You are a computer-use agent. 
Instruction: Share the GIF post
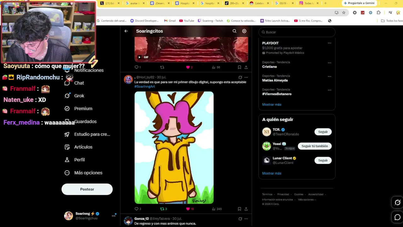(x=246, y=67)
